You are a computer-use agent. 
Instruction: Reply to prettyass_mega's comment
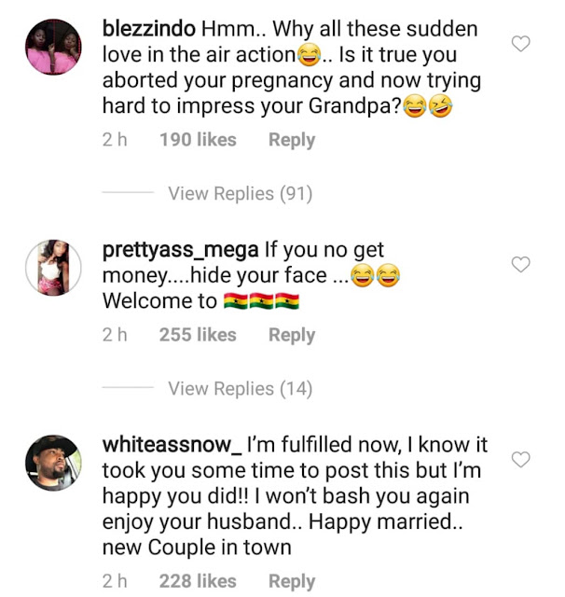click(292, 335)
